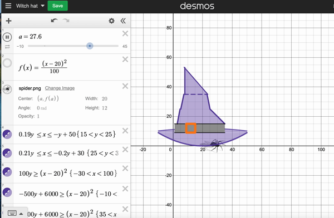Collapse the expression list panel
The height and width of the screenshot is (218, 334).
pyautogui.click(x=123, y=21)
